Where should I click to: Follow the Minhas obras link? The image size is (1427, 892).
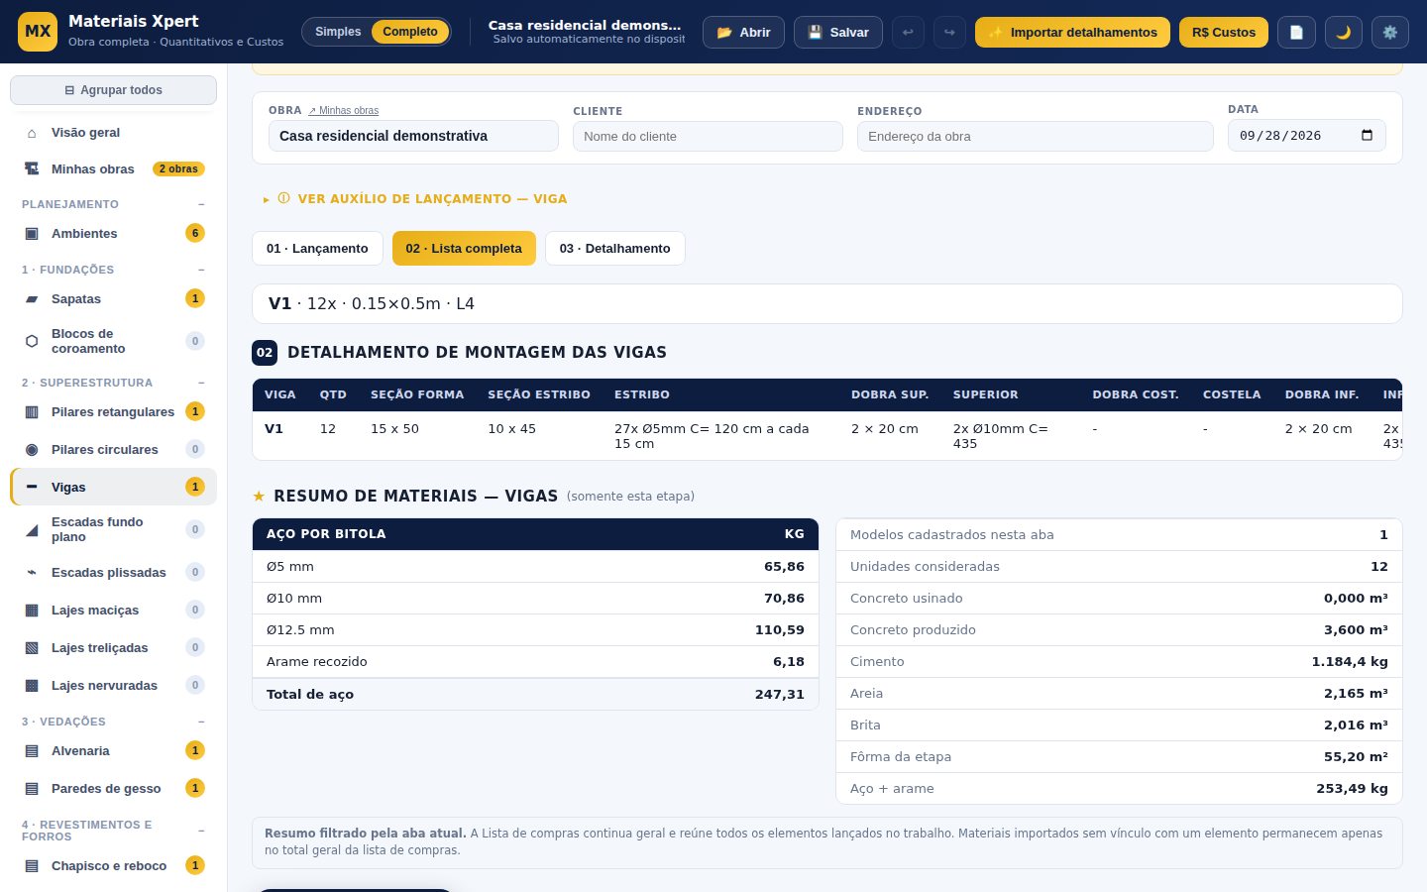[x=343, y=111]
